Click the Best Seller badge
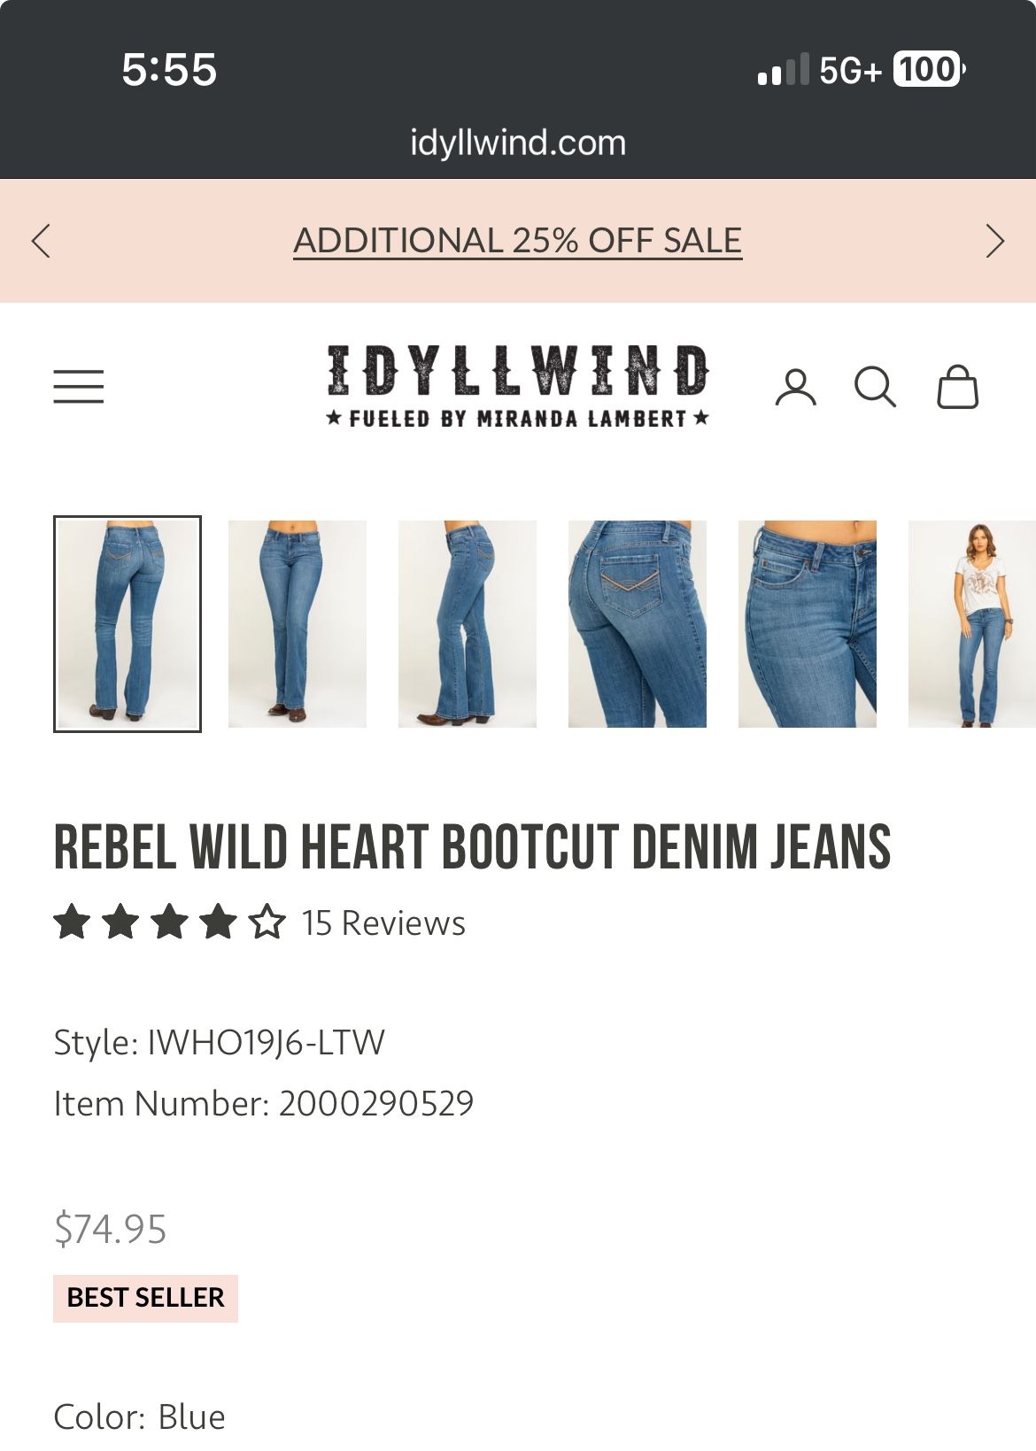Viewport: 1036px width, 1451px height. (146, 1298)
